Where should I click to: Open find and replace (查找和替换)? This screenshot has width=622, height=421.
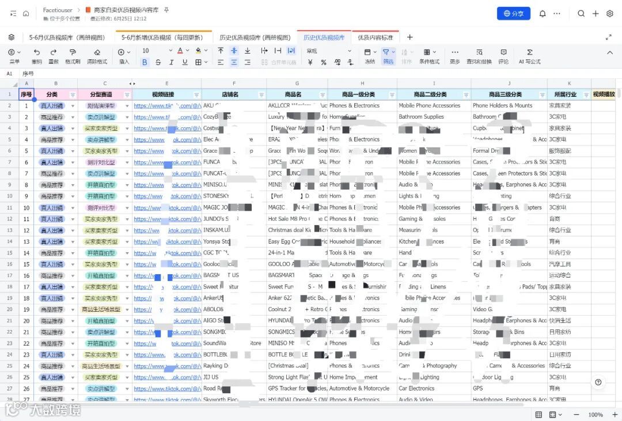pos(479,56)
